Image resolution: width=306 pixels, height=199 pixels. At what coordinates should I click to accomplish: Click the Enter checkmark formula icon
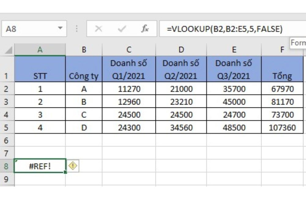[x=122, y=29]
